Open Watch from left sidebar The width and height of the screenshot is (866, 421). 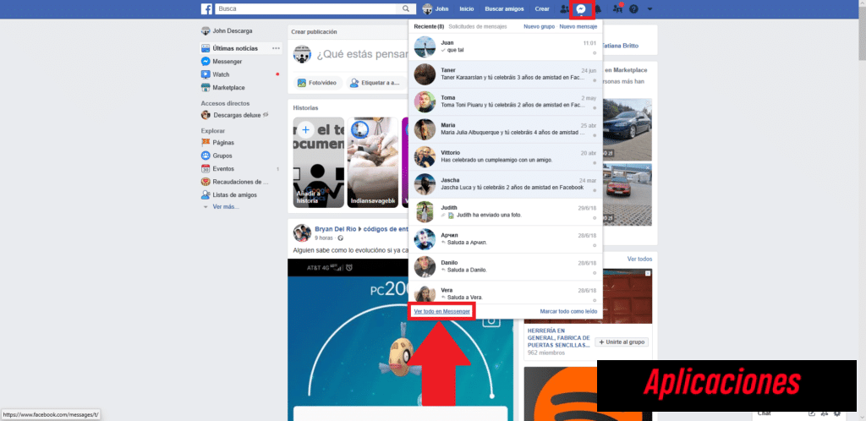(216, 74)
